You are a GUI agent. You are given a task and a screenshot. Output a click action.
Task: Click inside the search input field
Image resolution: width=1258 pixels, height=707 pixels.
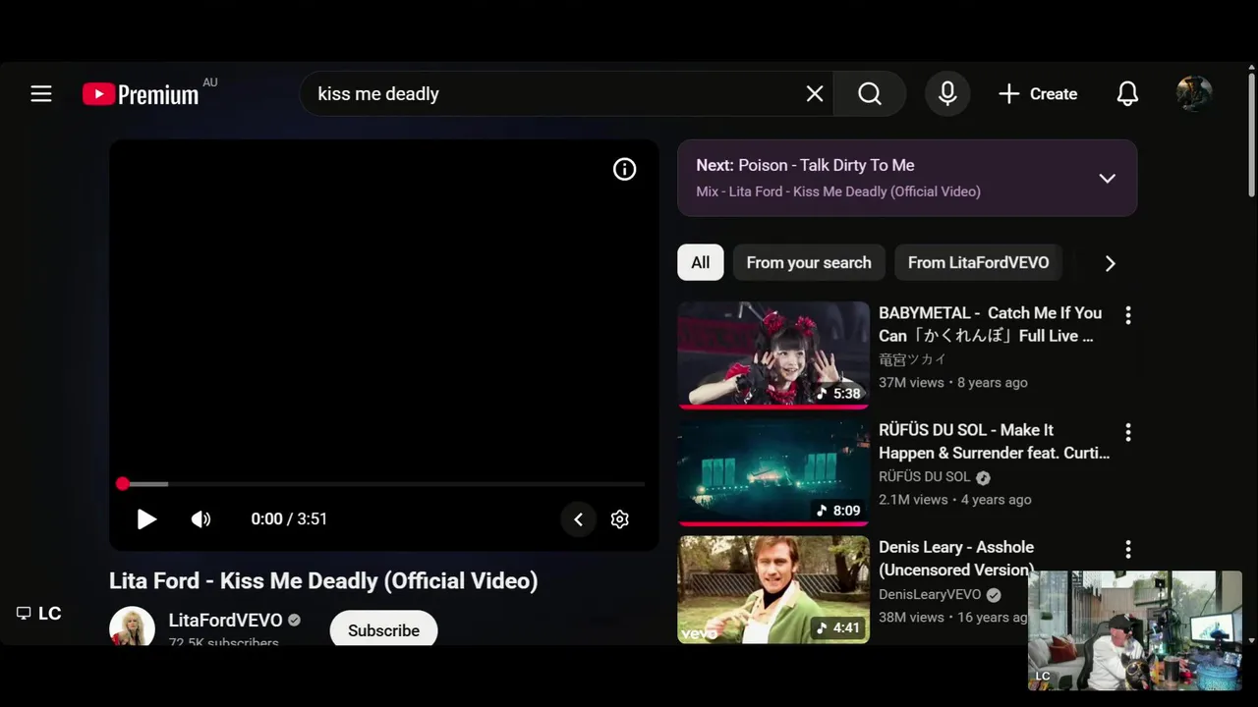(x=555, y=94)
